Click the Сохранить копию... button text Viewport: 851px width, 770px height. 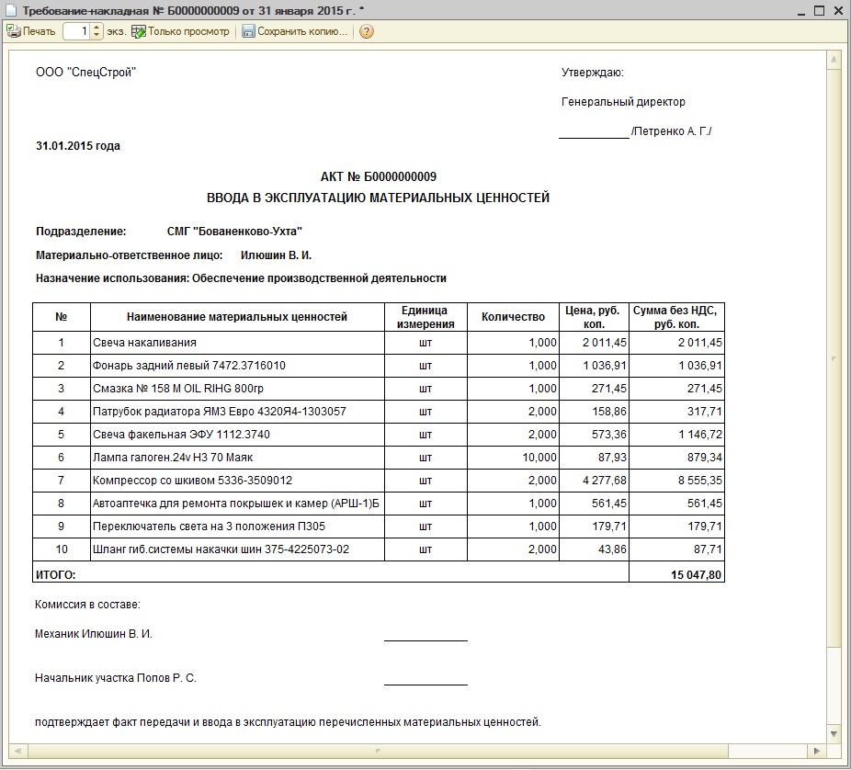(x=302, y=31)
